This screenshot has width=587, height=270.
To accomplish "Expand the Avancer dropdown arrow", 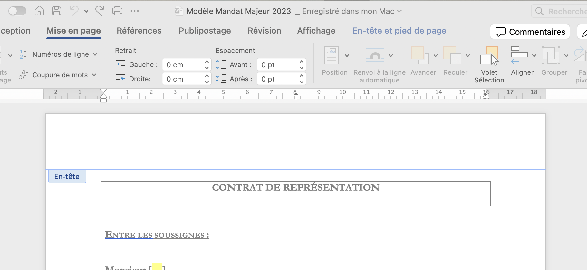I will [436, 56].
